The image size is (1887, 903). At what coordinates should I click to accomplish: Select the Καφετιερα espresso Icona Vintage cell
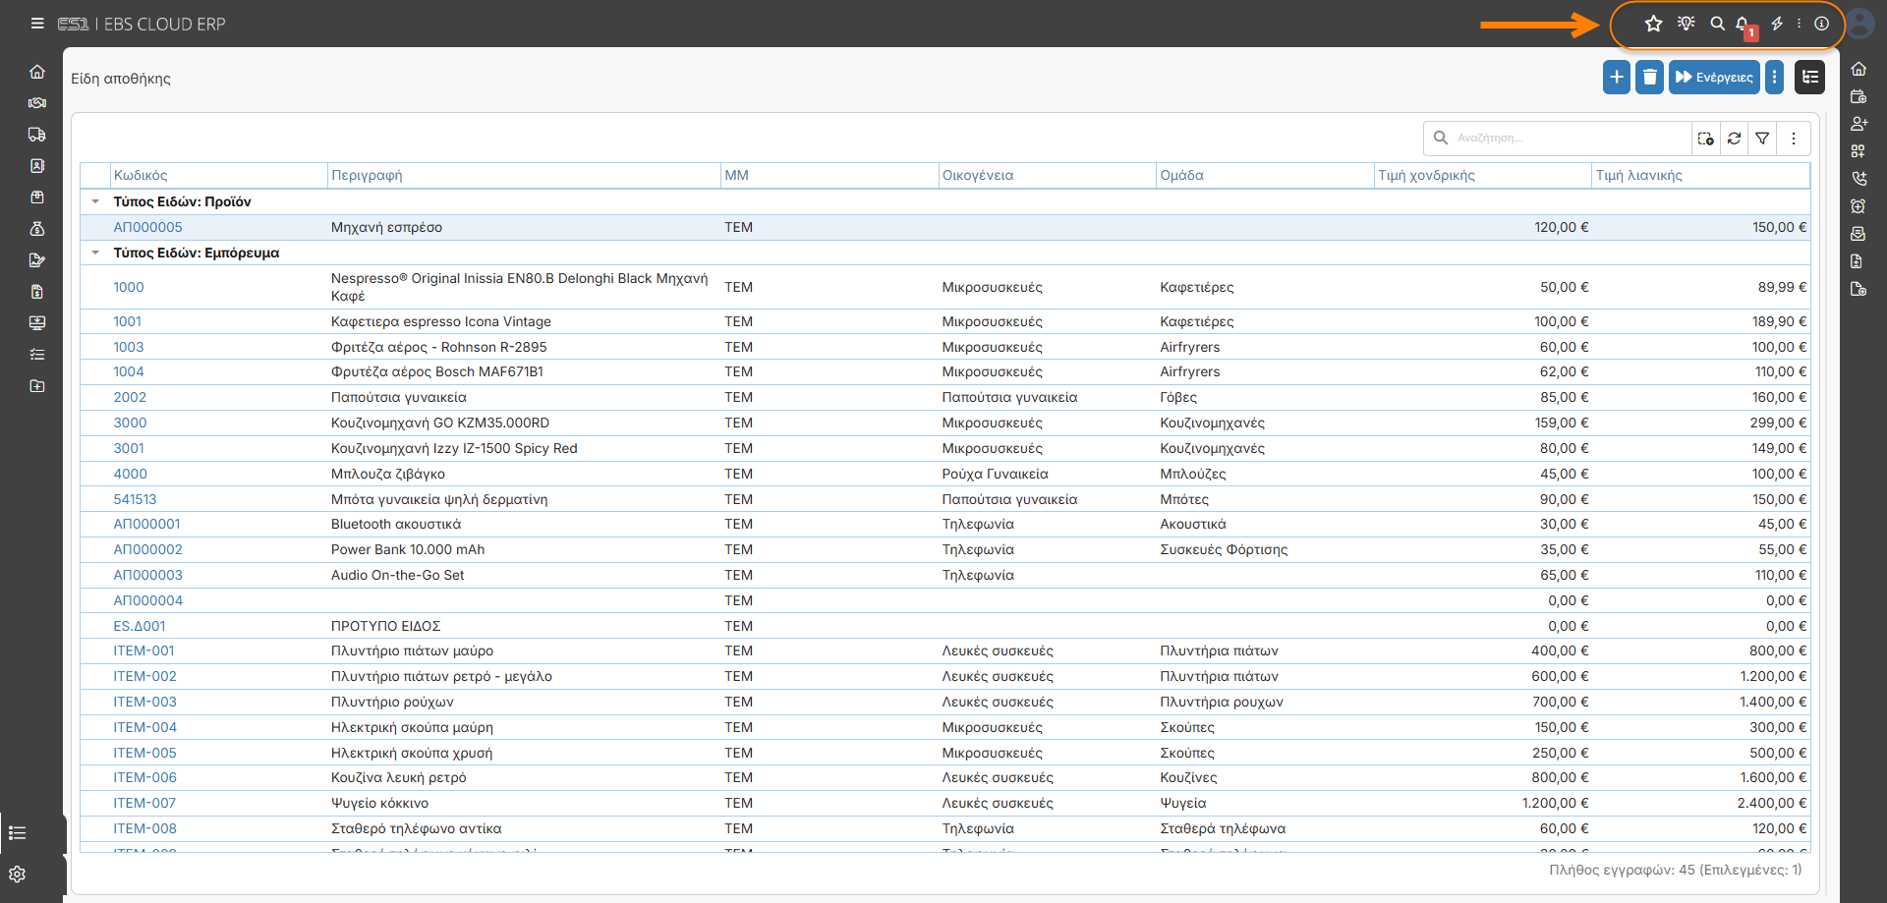coord(524,321)
